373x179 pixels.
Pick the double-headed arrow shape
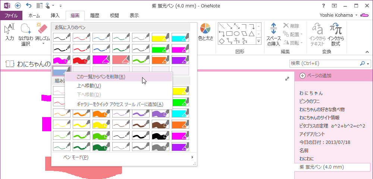[237, 26]
